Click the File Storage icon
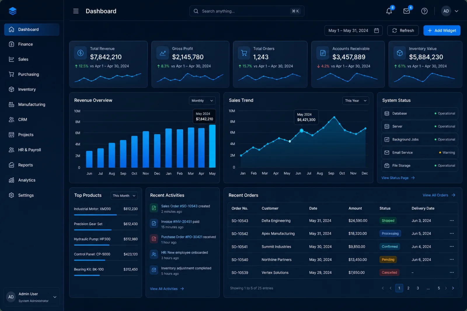 point(387,166)
